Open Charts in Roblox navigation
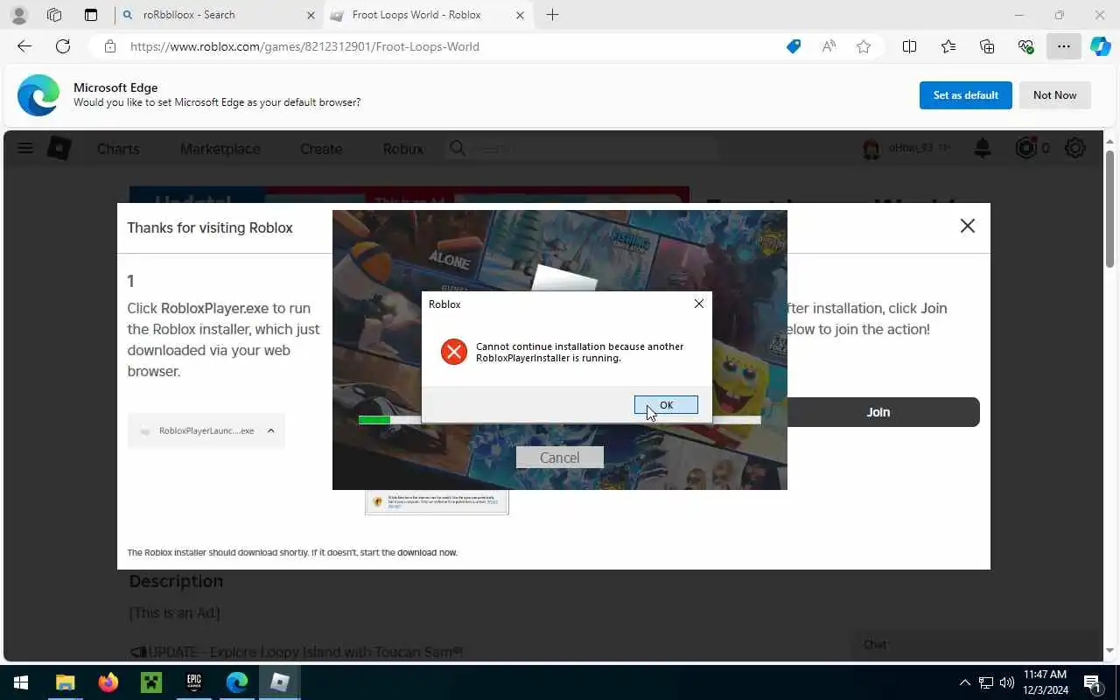This screenshot has width=1120, height=700. (x=118, y=149)
